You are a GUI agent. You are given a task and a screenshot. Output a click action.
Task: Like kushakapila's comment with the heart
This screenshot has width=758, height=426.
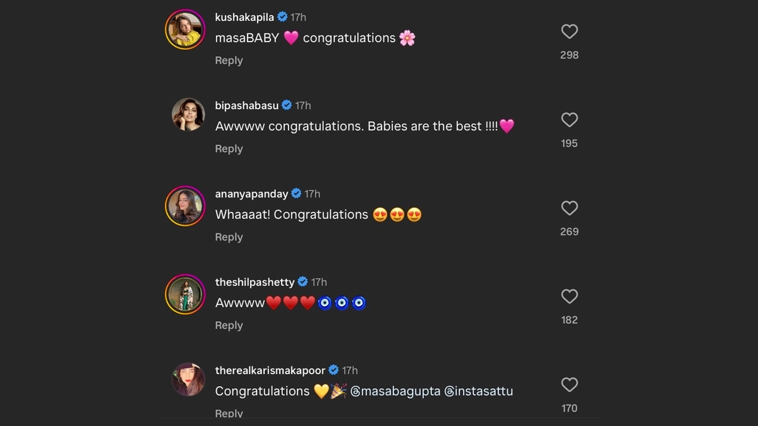tap(570, 32)
